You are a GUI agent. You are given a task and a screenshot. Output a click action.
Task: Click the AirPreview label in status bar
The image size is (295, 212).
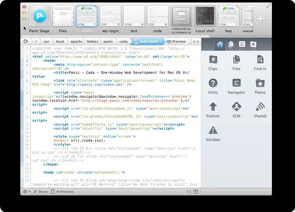click(65, 191)
